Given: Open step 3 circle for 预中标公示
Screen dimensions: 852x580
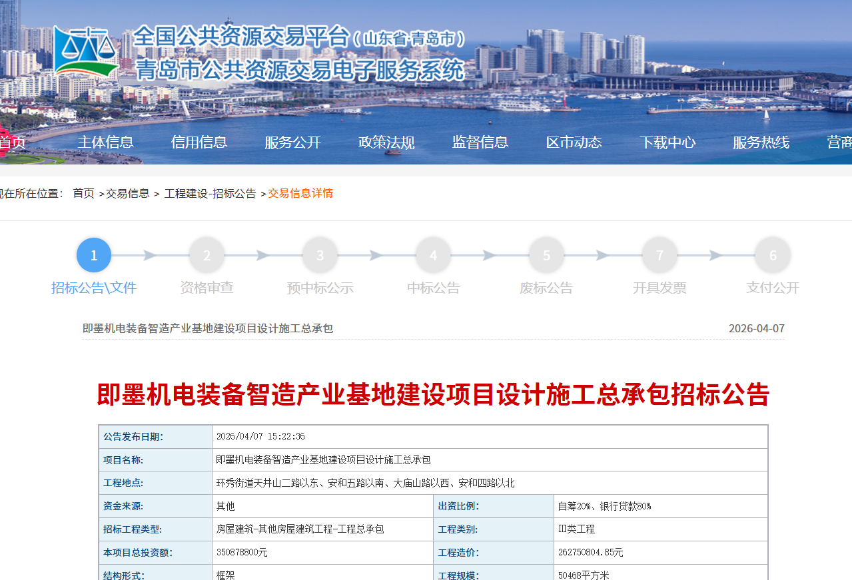Looking at the screenshot, I should point(320,255).
